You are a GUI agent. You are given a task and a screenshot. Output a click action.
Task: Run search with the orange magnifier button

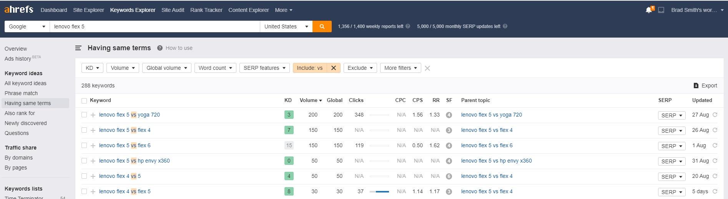[x=322, y=26]
